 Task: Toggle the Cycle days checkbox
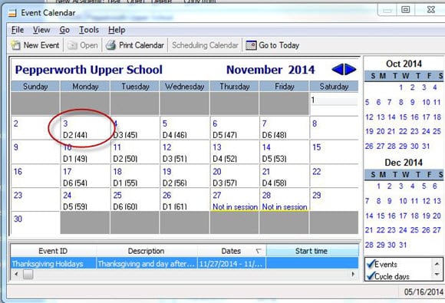pos(371,275)
